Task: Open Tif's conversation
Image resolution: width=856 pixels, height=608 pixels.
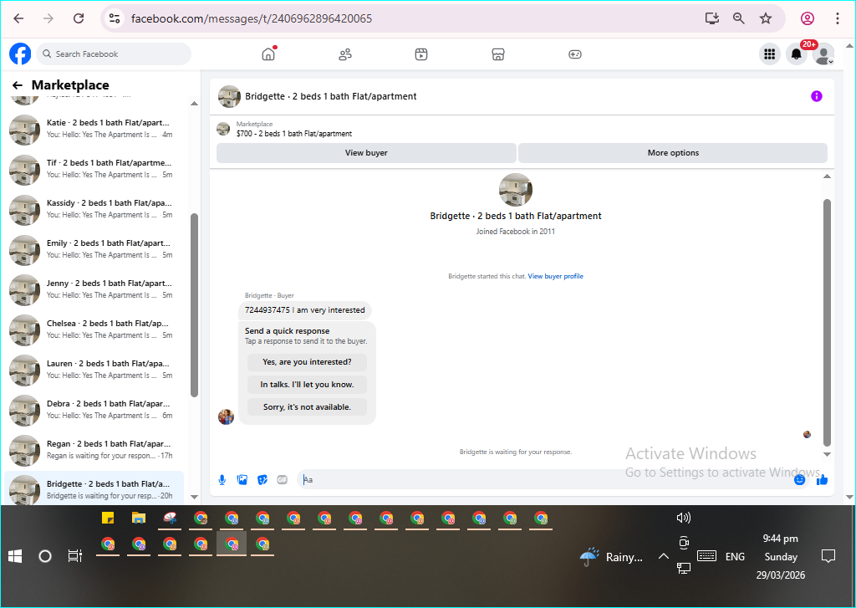Action: click(x=94, y=169)
